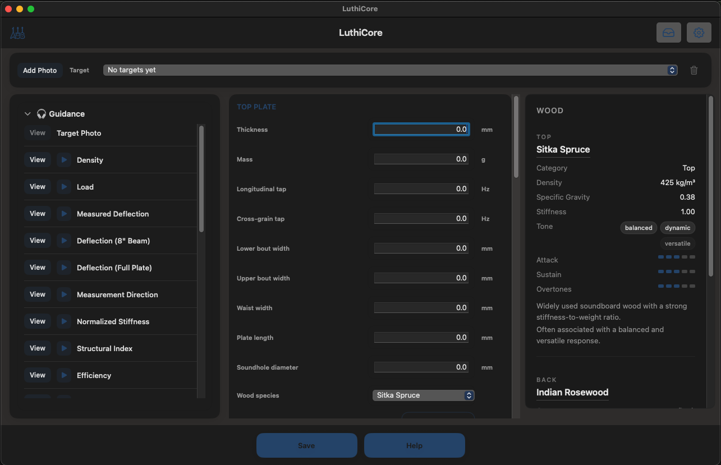Click View for Target Photo
Image resolution: width=721 pixels, height=465 pixels.
click(x=38, y=133)
